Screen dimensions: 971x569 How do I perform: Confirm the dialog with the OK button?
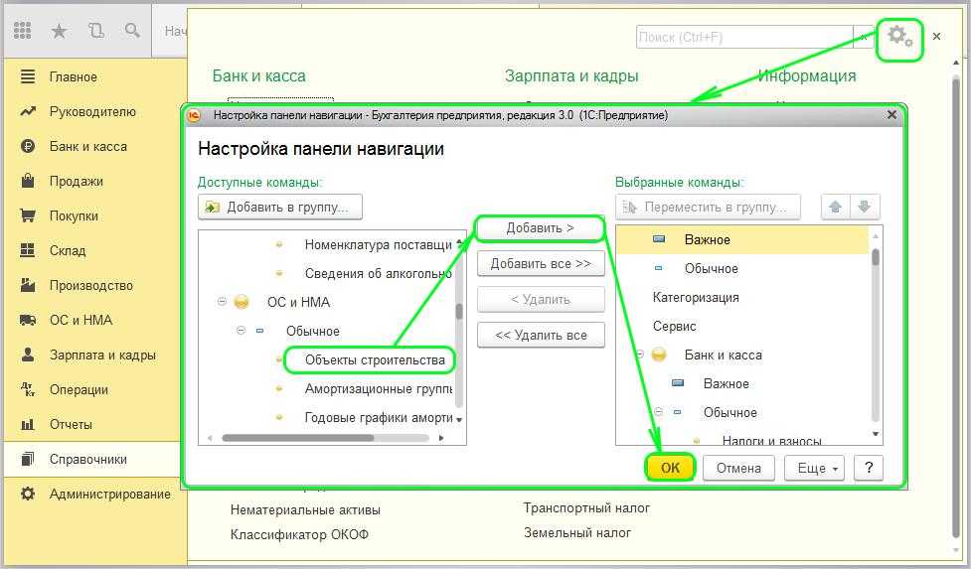[x=670, y=468]
